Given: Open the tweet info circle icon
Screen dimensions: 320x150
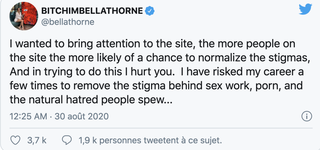Looking at the screenshot, I should [307, 117].
